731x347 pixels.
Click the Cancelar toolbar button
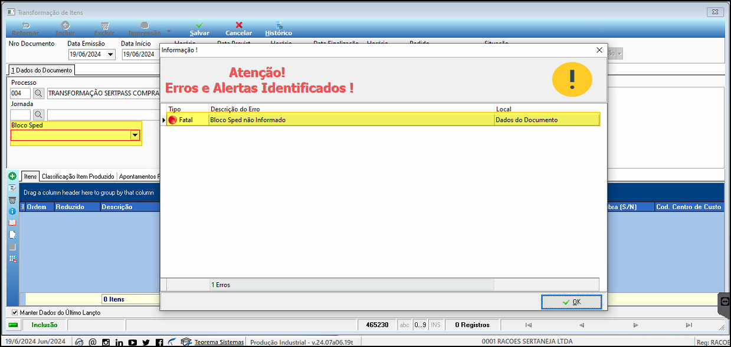click(x=239, y=29)
